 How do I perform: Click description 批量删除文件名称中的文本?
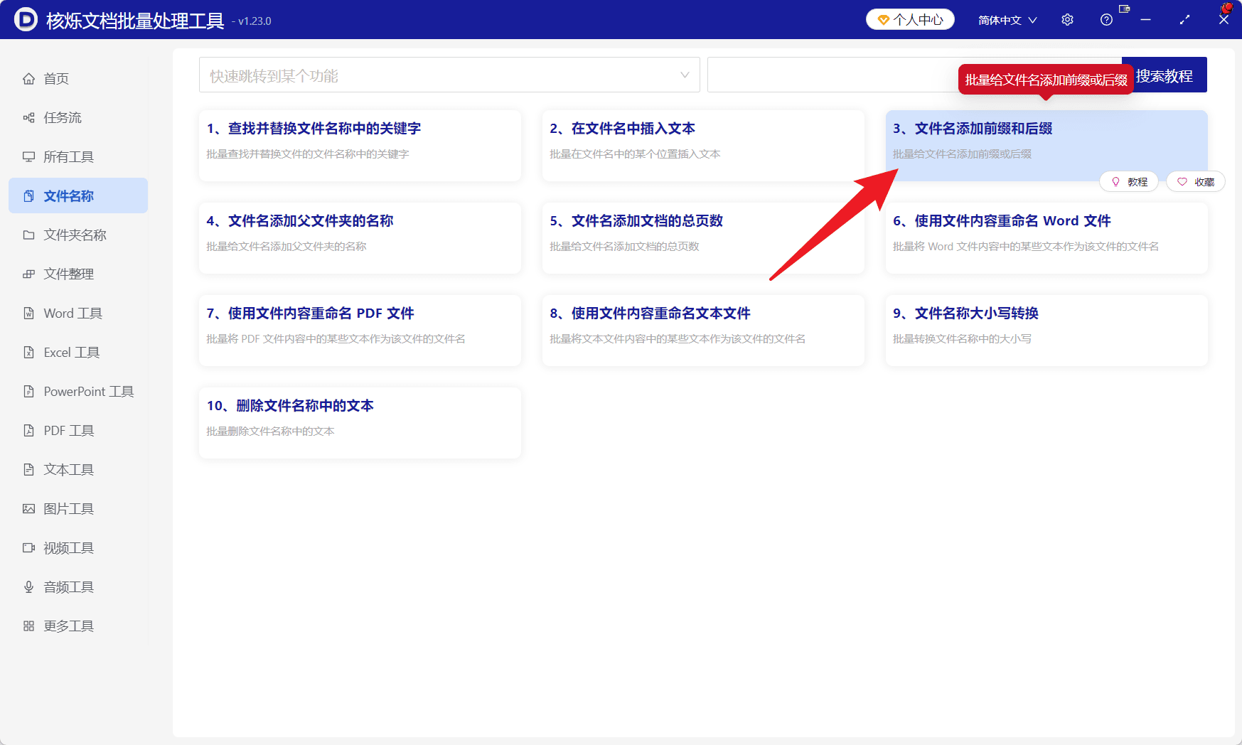(x=270, y=432)
